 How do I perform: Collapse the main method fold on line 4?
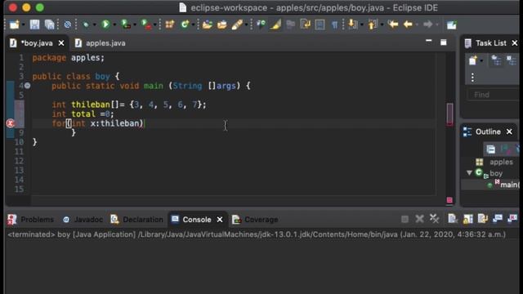click(27, 86)
